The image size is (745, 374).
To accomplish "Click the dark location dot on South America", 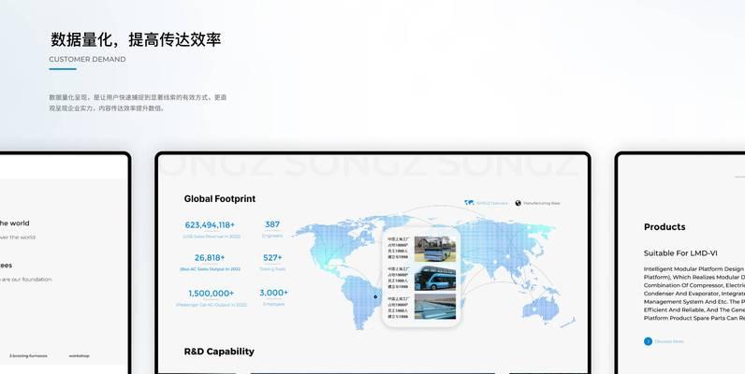I will (375, 297).
